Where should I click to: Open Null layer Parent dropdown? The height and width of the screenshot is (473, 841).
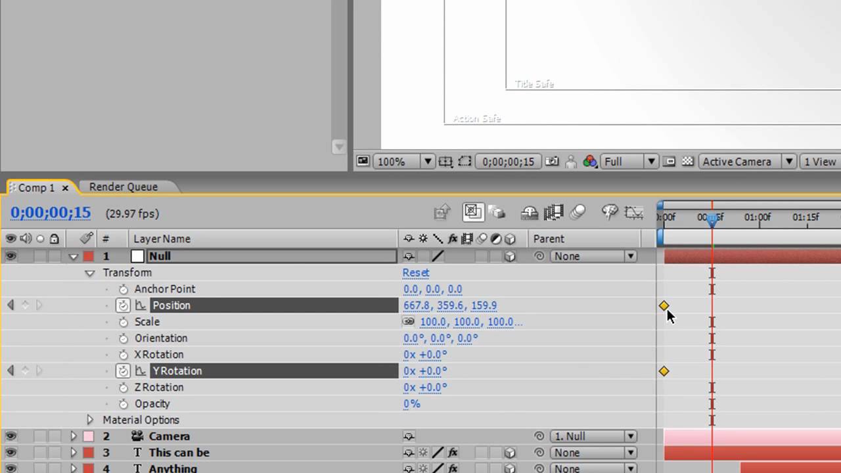593,256
